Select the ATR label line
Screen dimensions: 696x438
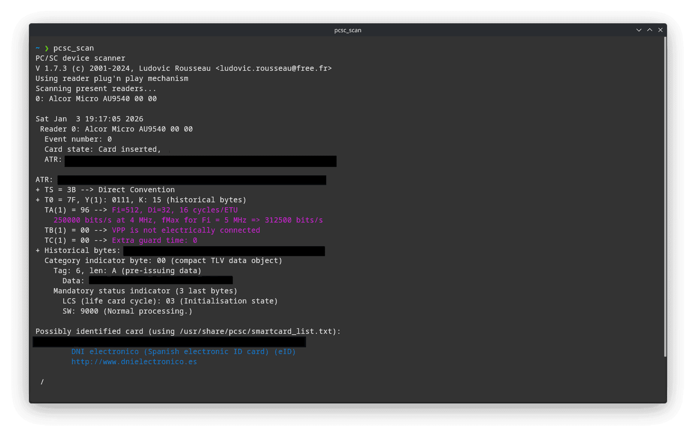tap(44, 179)
